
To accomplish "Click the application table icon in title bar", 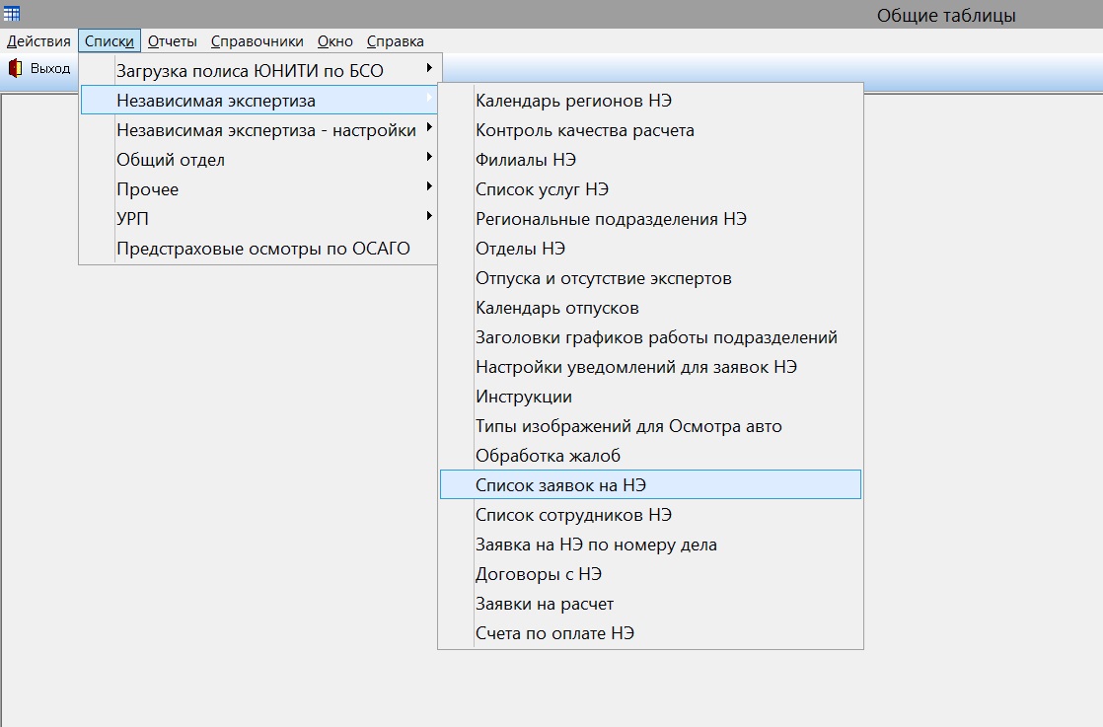I will pyautogui.click(x=12, y=14).
